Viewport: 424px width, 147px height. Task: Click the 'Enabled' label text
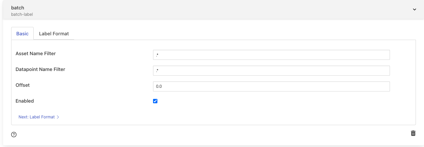(25, 101)
